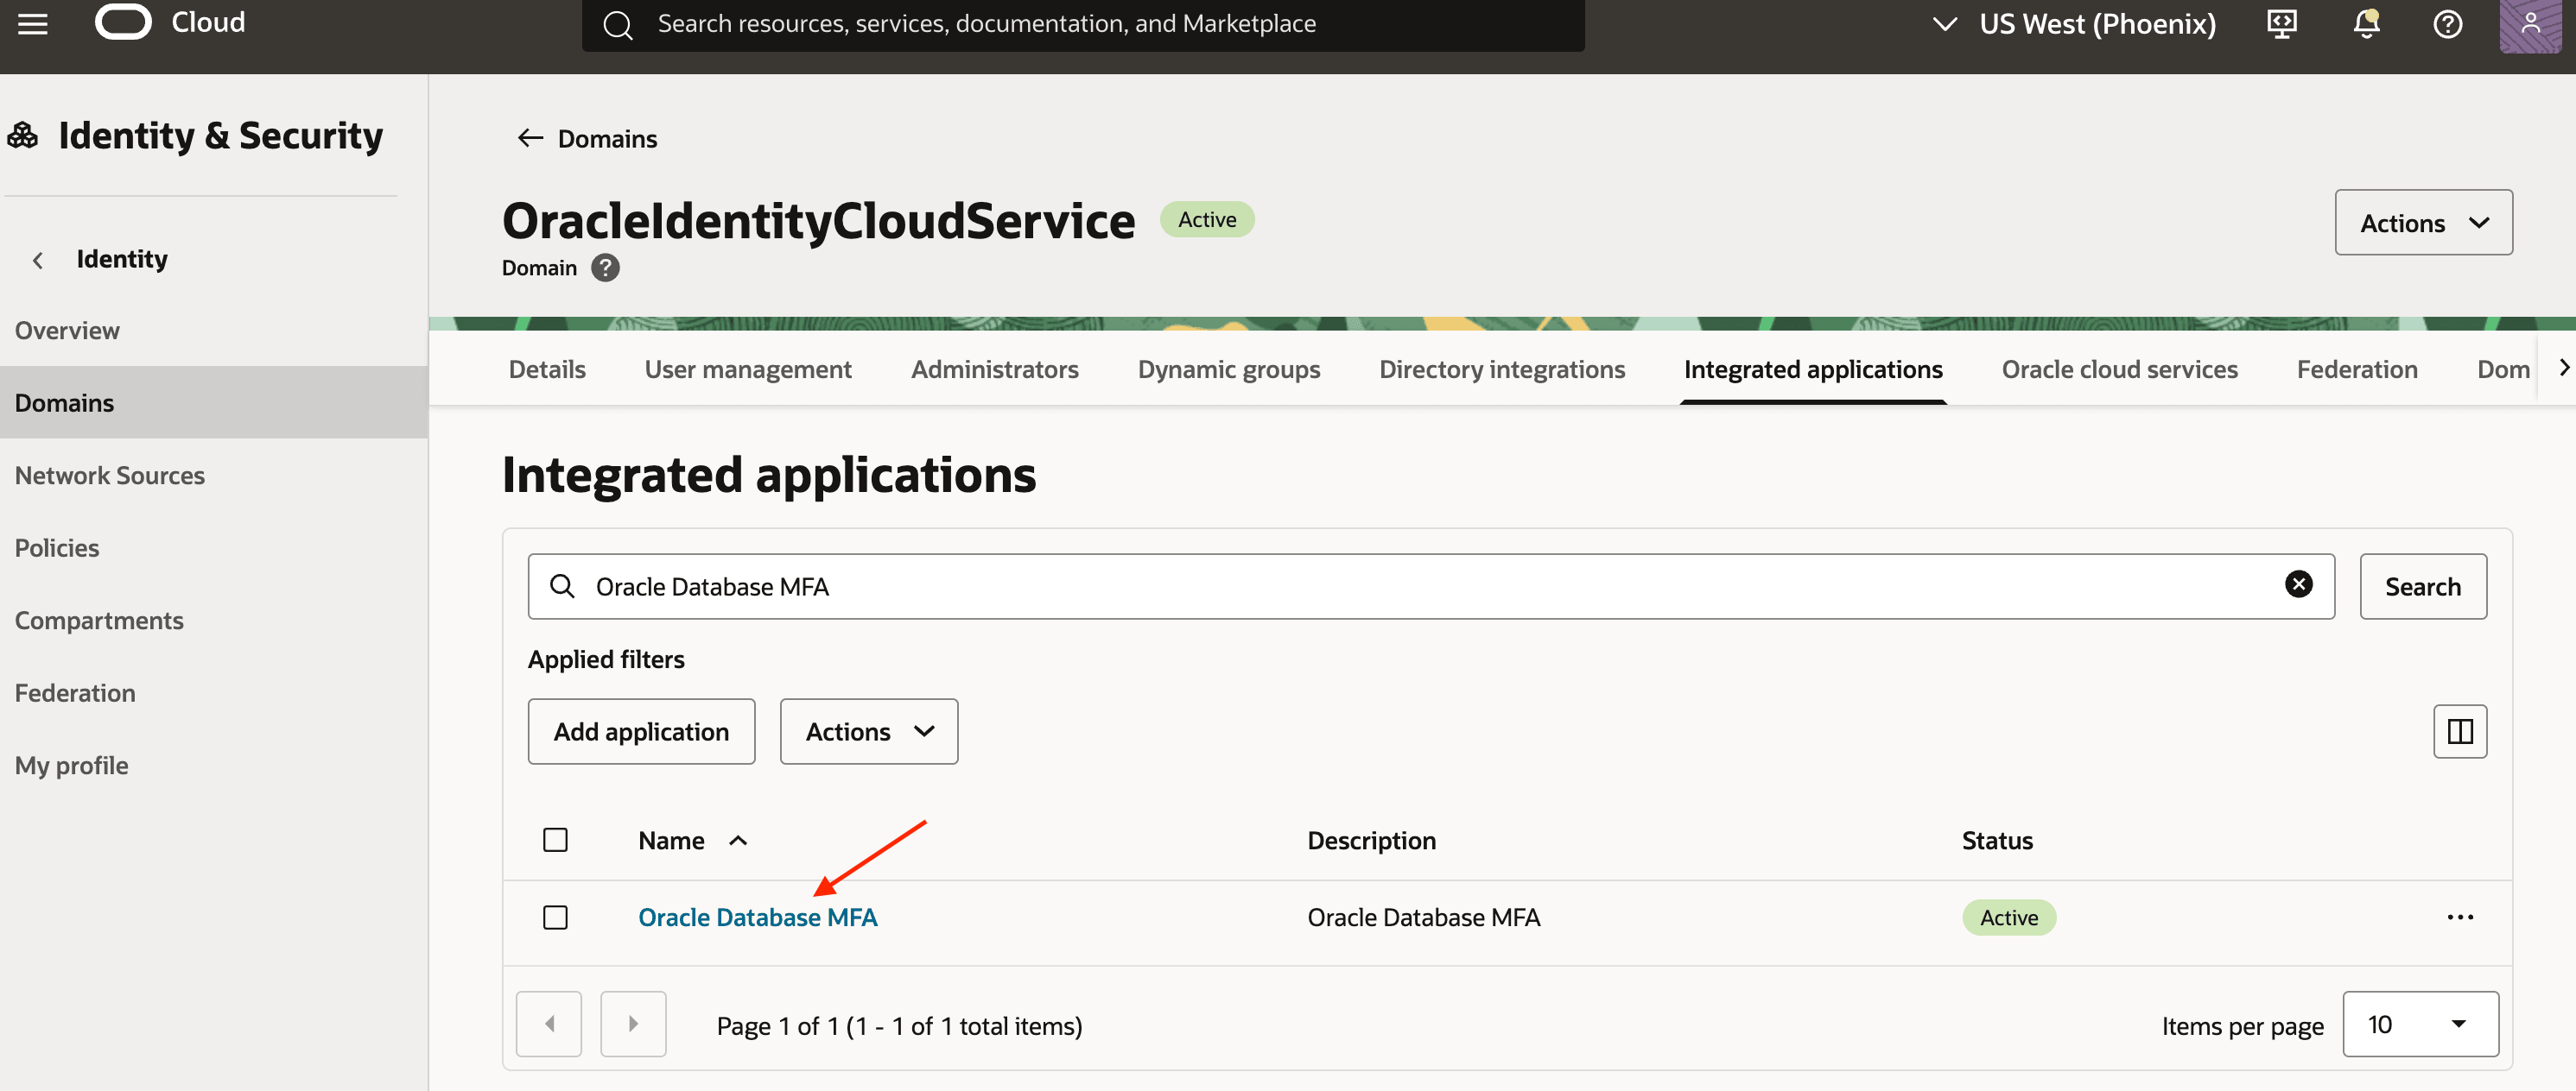This screenshot has width=2576, height=1091.
Task: Open the help menu icon
Action: (x=2447, y=24)
